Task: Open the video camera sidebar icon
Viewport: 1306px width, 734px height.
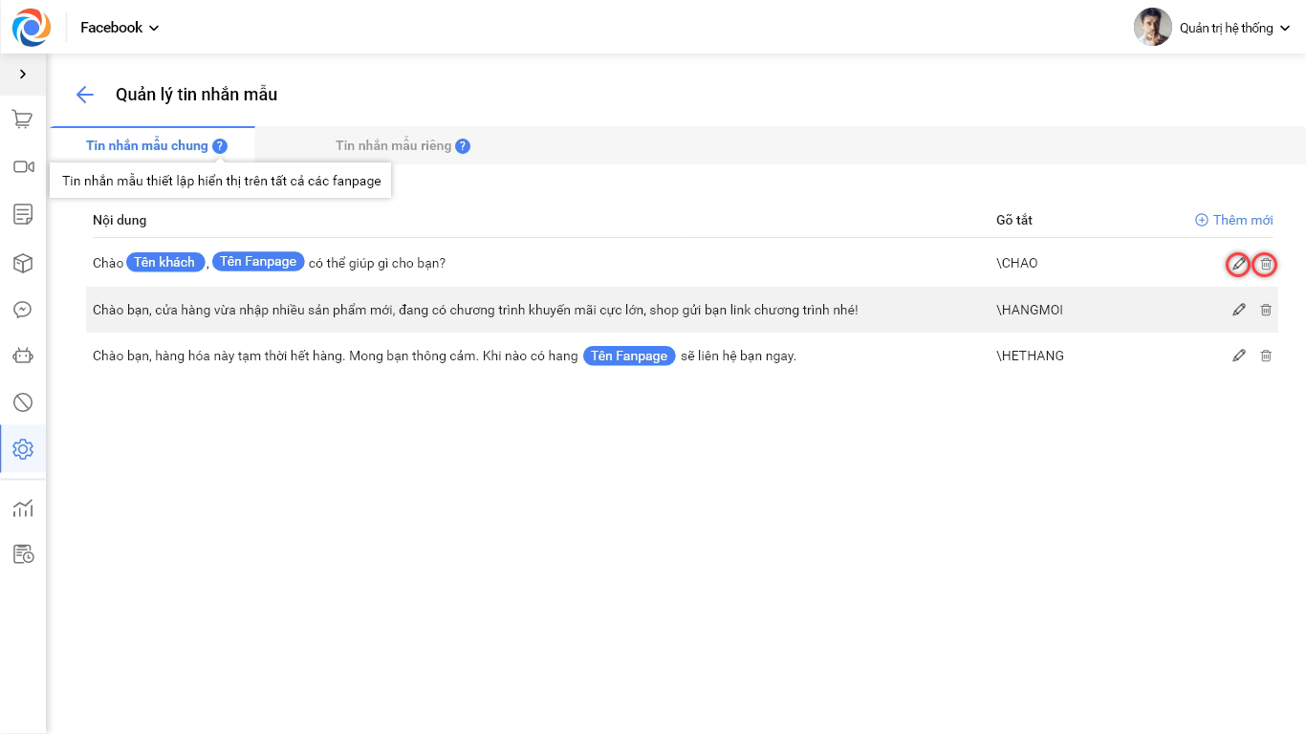Action: 23,166
